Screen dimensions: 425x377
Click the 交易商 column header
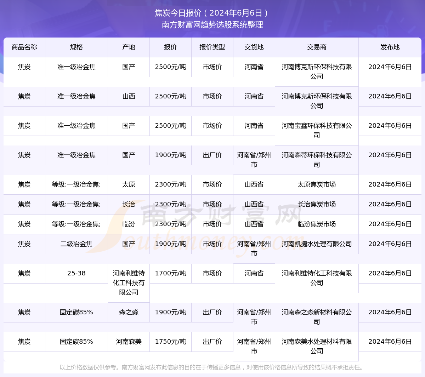pos(317,47)
